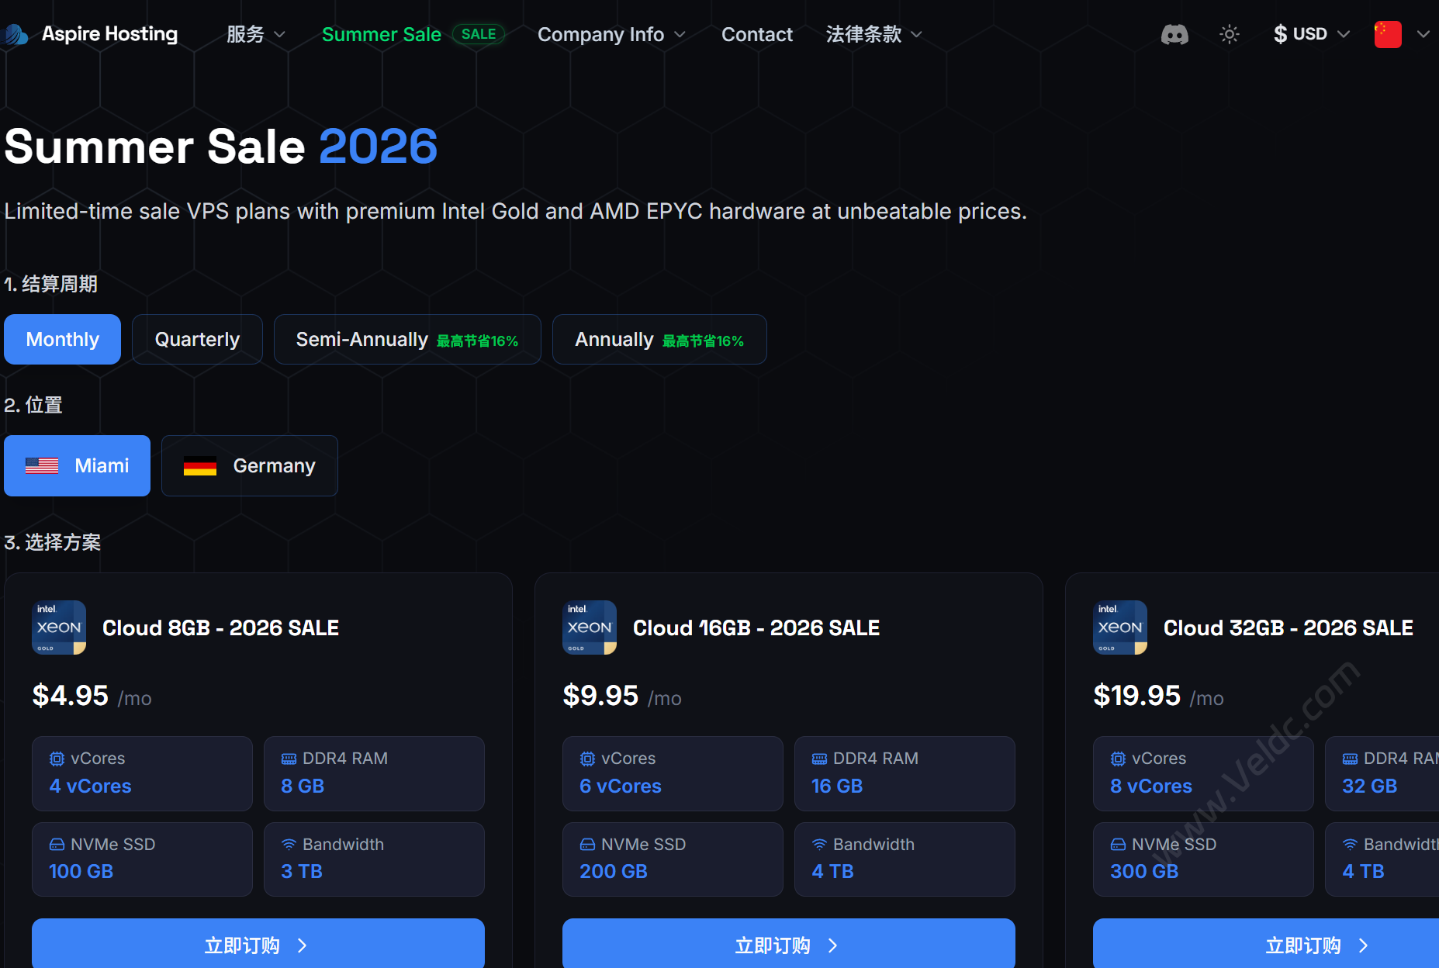Expand the 服务 menu
Viewport: 1439px width, 968px height.
pyautogui.click(x=256, y=34)
